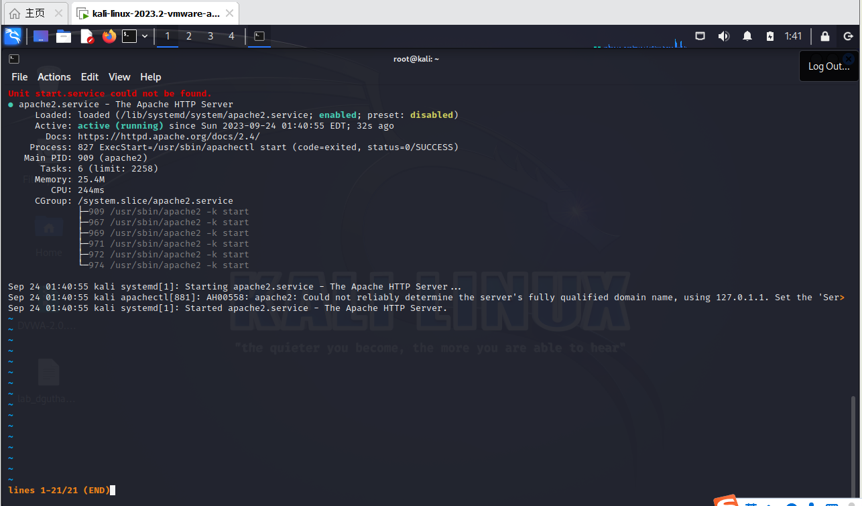Click the 'root@kali: ~' window title
The image size is (862, 506).
coord(416,59)
